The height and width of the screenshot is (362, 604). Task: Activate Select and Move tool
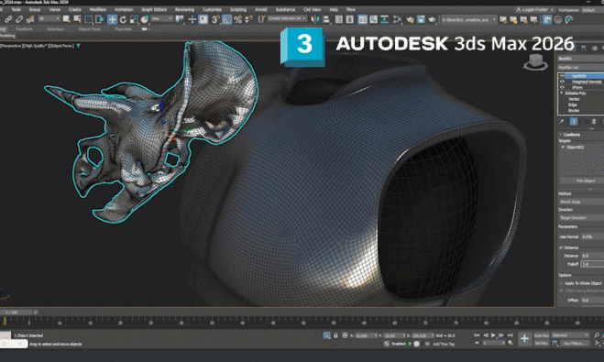(112, 19)
